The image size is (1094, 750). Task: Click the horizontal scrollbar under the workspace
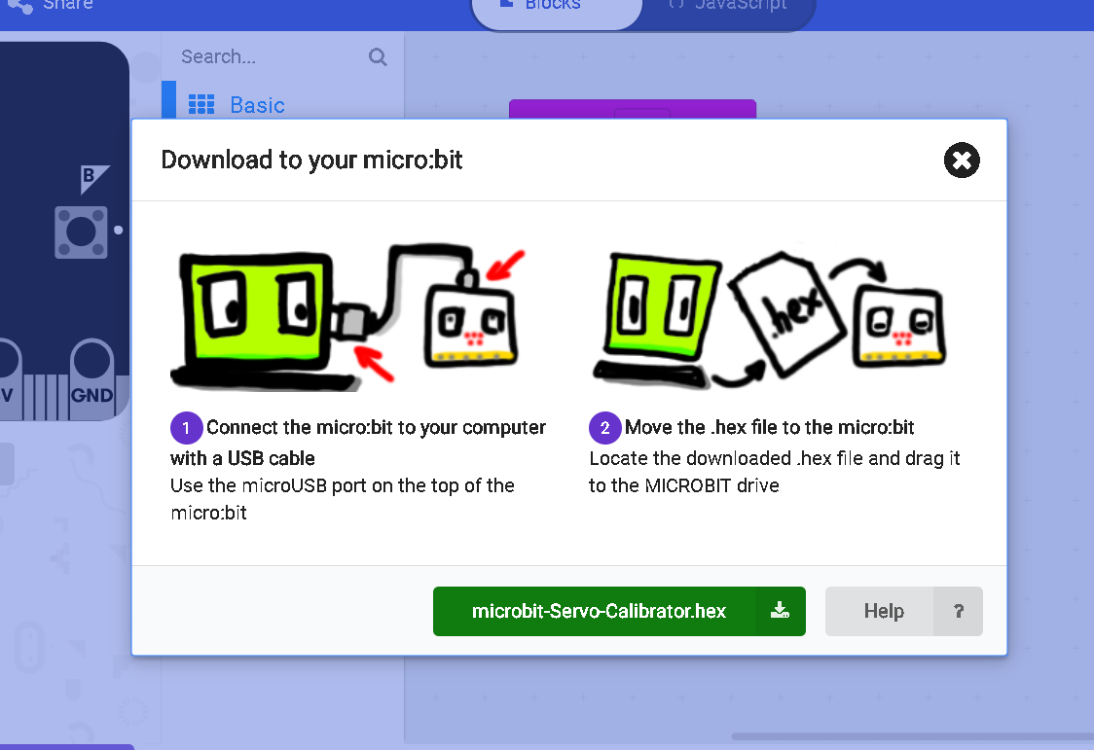click(913, 736)
